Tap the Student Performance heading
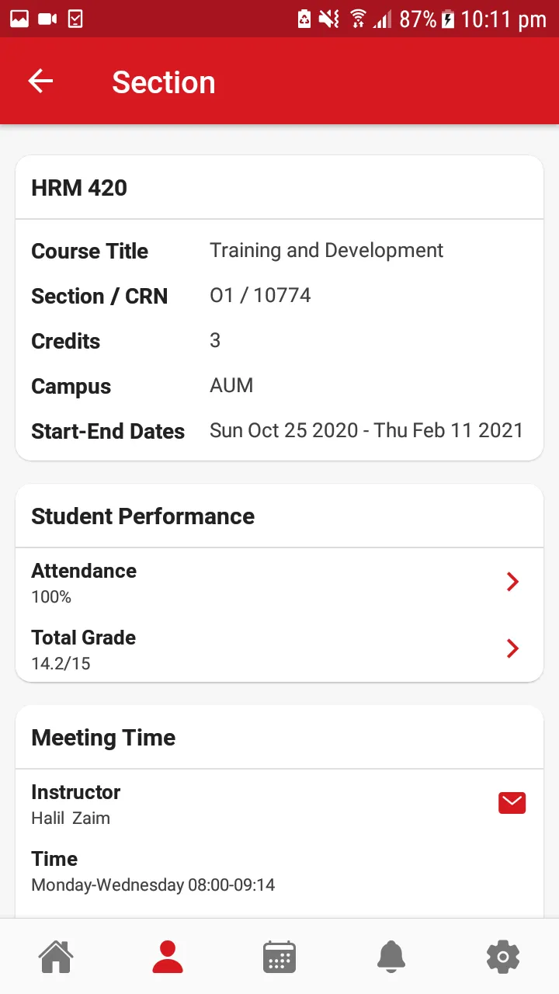 click(143, 516)
